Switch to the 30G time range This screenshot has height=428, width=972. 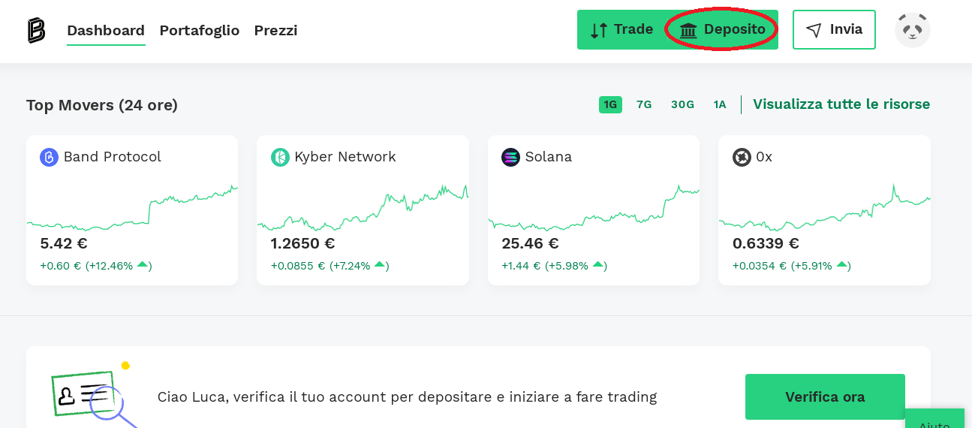pyautogui.click(x=682, y=104)
